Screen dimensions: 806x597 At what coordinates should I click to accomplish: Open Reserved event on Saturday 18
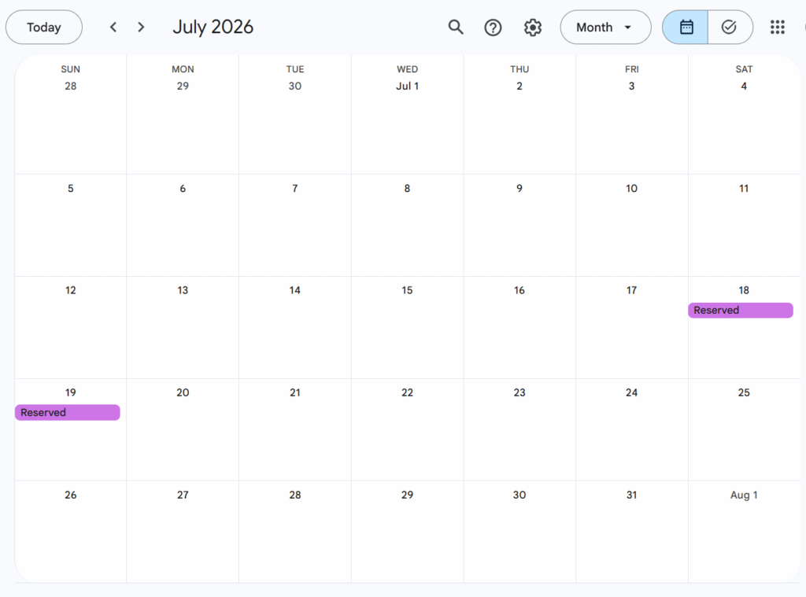[x=740, y=311]
